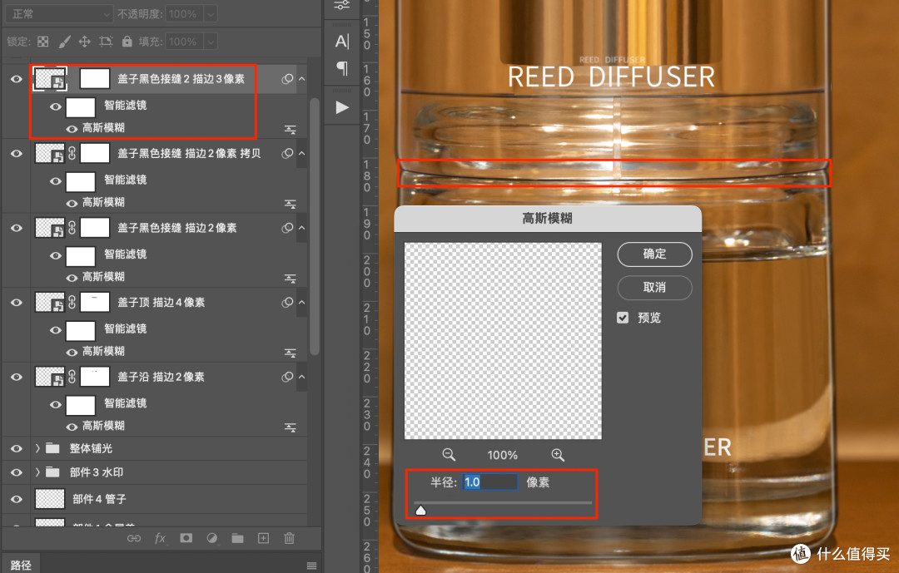Delete layer trash icon
The image size is (899, 573).
[290, 538]
